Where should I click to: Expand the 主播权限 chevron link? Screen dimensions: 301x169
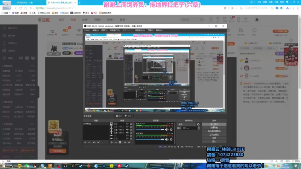pyautogui.click(x=251, y=43)
